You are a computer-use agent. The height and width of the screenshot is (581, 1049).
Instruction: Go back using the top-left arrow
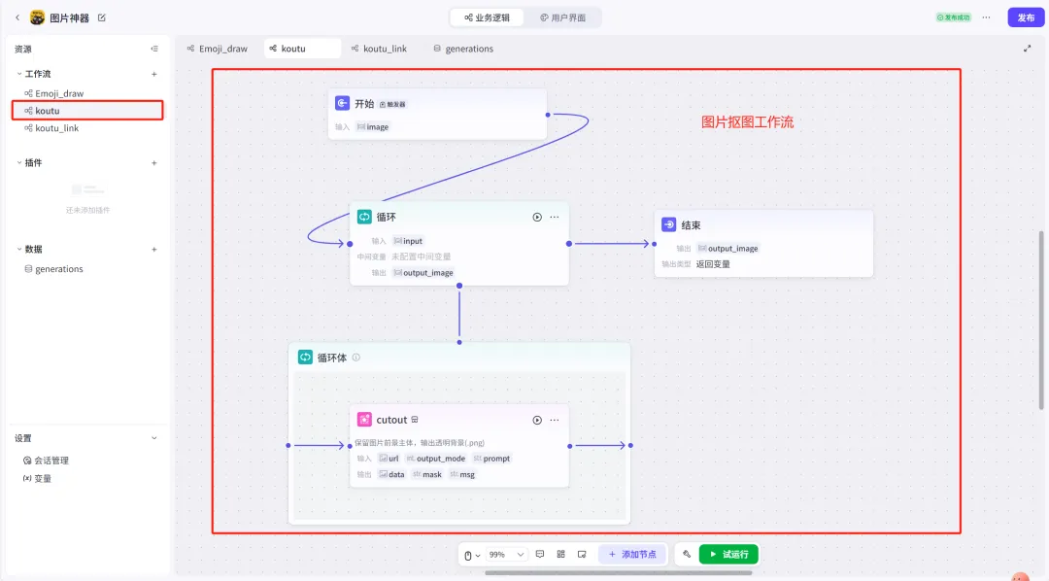point(17,17)
